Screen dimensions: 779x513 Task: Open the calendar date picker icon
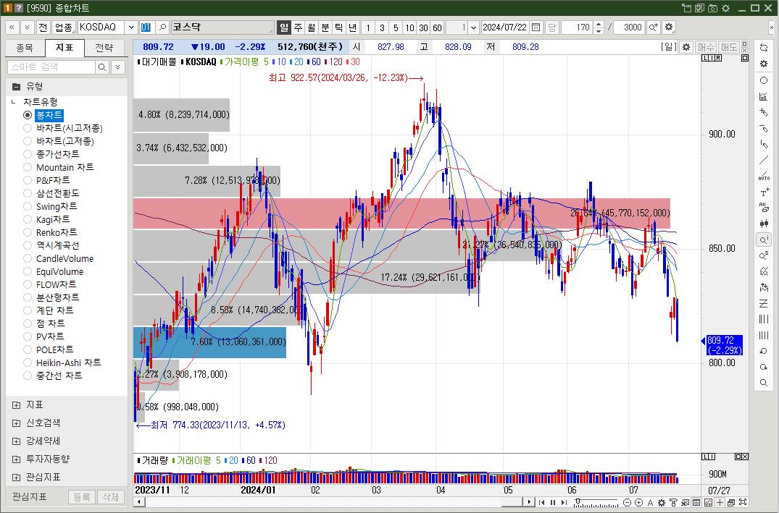tap(536, 27)
